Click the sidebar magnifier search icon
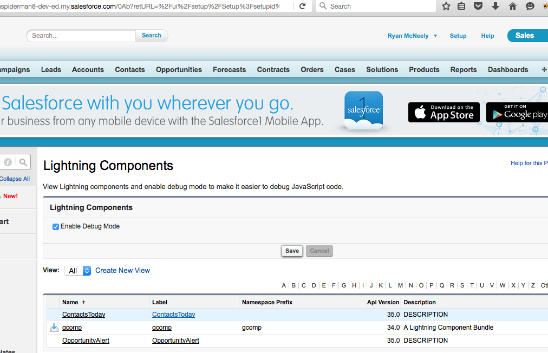Screen dimensions: 548x353 coord(23,162)
